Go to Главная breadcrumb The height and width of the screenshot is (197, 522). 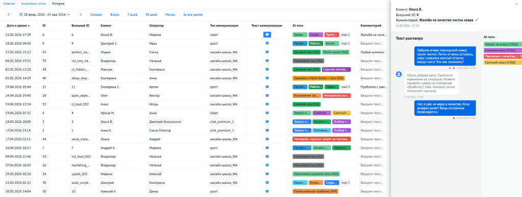point(9,4)
